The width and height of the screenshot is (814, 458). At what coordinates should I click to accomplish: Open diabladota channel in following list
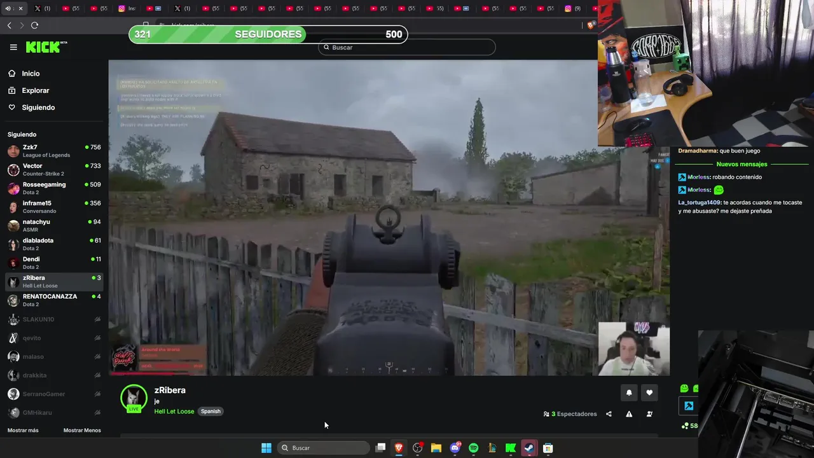(54, 244)
